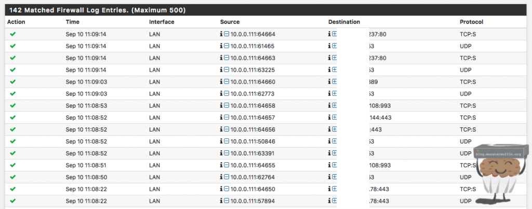Click destination plus icon in source port 63225 row

pos(335,70)
